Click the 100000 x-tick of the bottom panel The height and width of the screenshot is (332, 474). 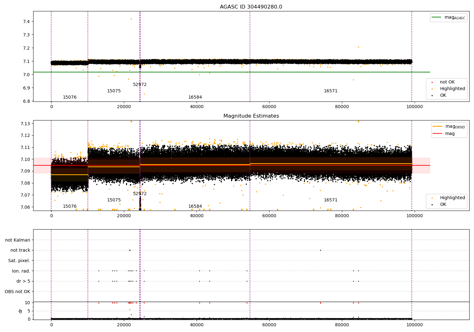pos(414,325)
